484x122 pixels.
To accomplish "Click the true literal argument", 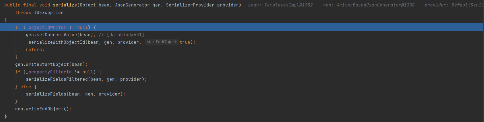I will (x=185, y=42).
